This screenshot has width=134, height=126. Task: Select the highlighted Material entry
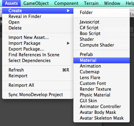101,60
